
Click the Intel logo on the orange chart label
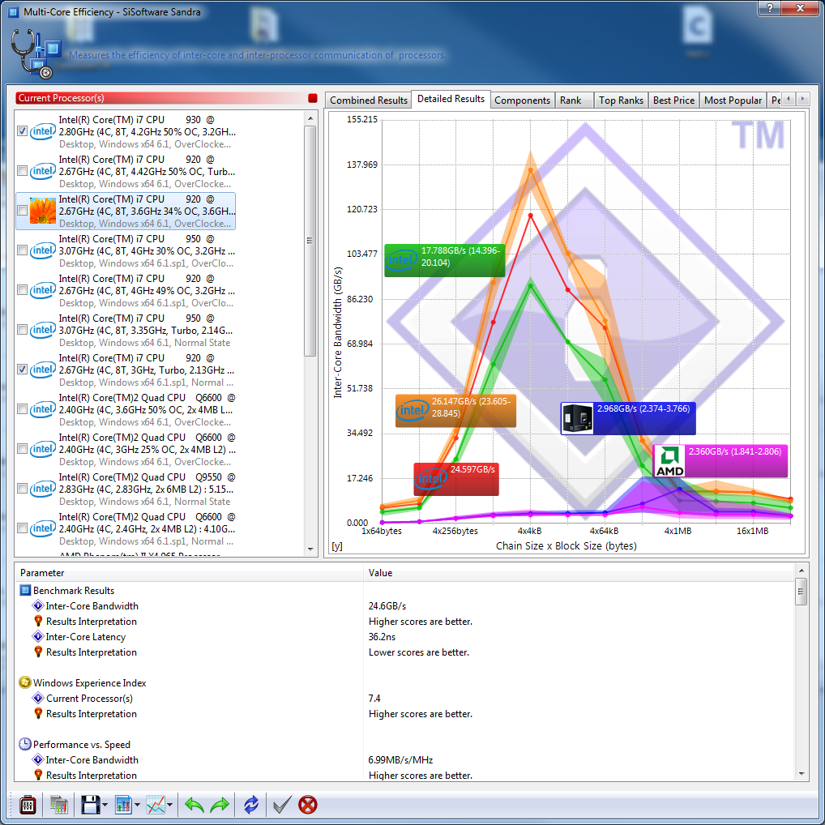pyautogui.click(x=412, y=410)
